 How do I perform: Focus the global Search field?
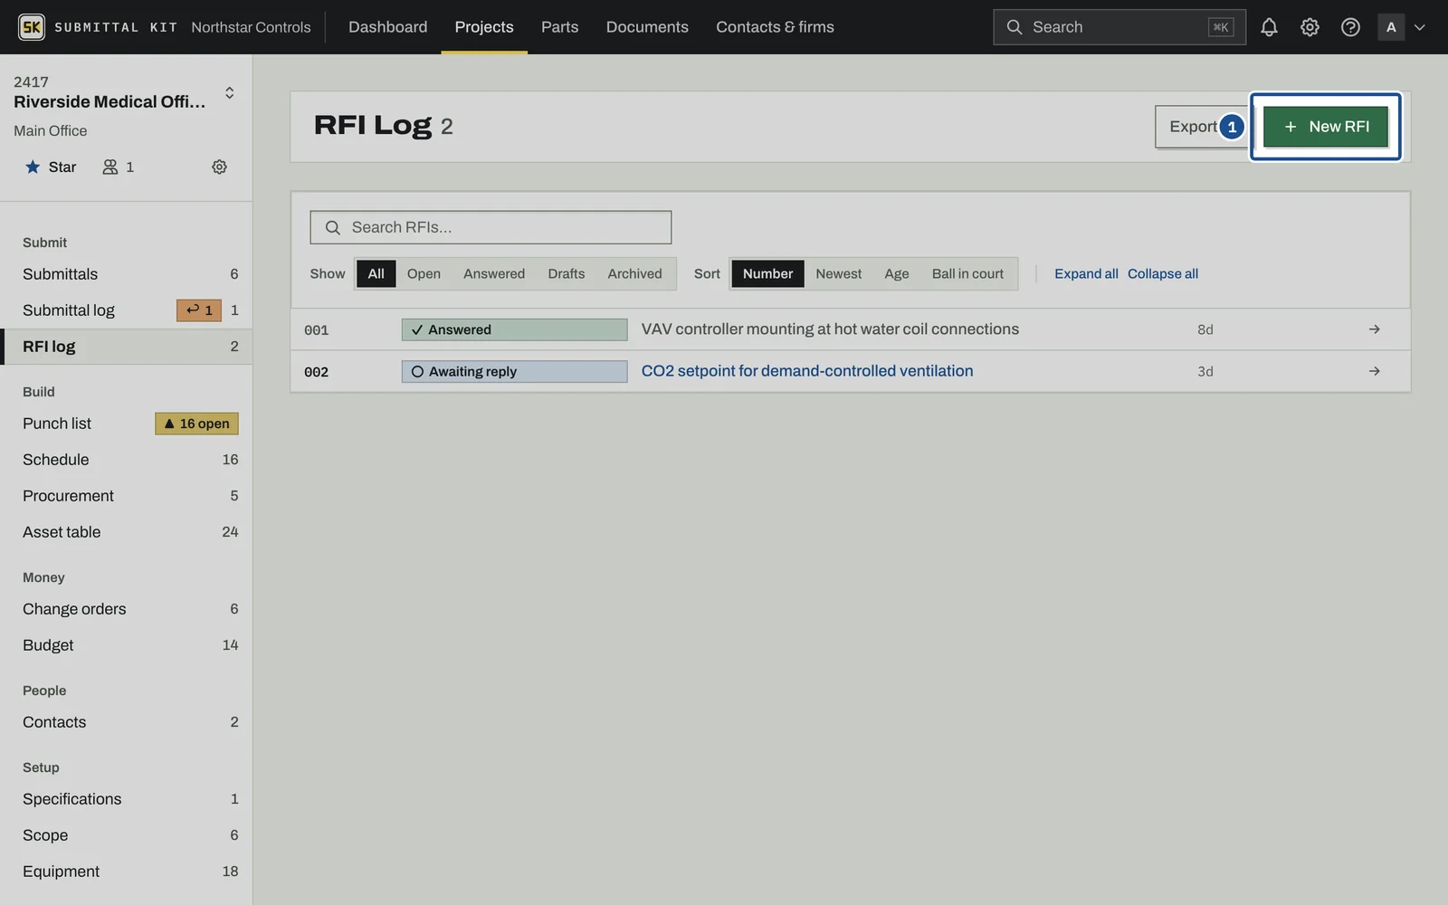click(1119, 27)
